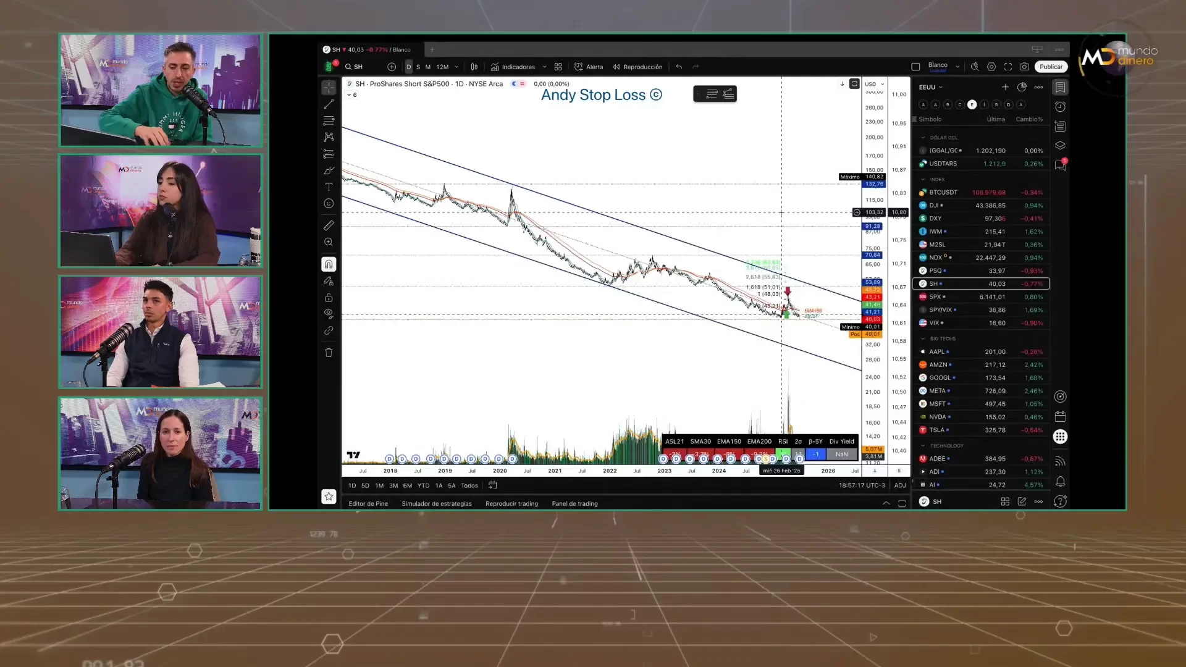Image resolution: width=1186 pixels, height=667 pixels.
Task: Toggle hide all drawings eye icon
Action: (329, 313)
